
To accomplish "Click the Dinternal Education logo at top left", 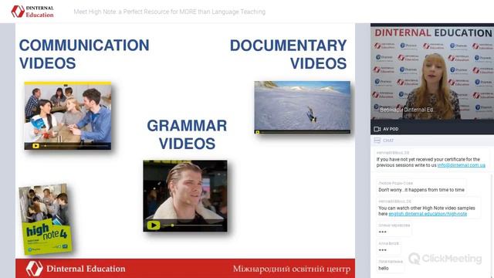I will (x=32, y=12).
